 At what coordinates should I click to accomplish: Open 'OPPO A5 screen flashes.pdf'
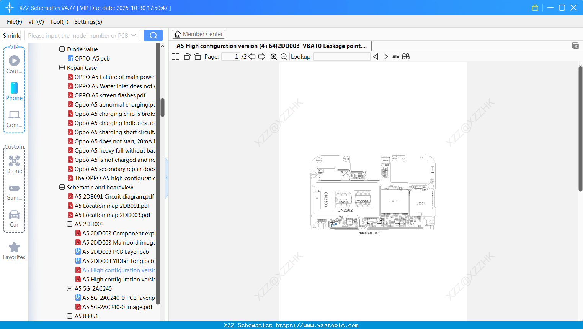pyautogui.click(x=107, y=95)
